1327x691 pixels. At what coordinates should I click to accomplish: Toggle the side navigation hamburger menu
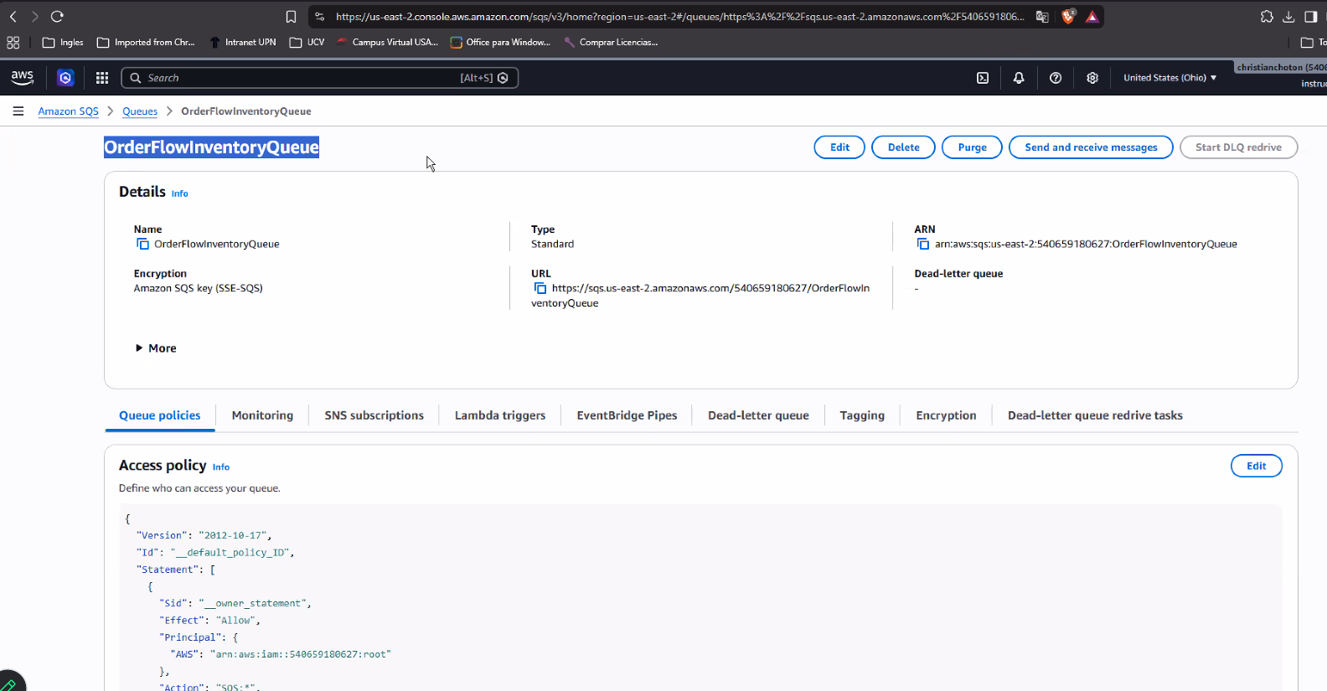click(18, 111)
